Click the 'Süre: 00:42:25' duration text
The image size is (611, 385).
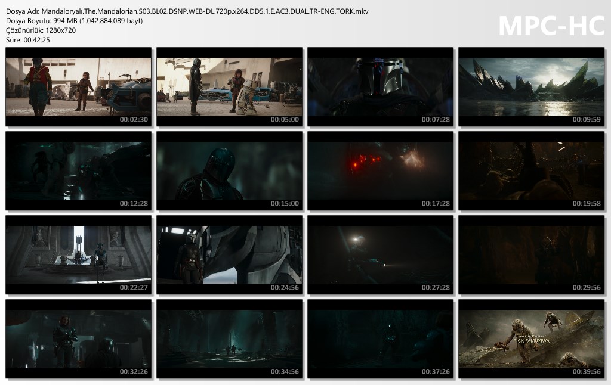pos(27,40)
